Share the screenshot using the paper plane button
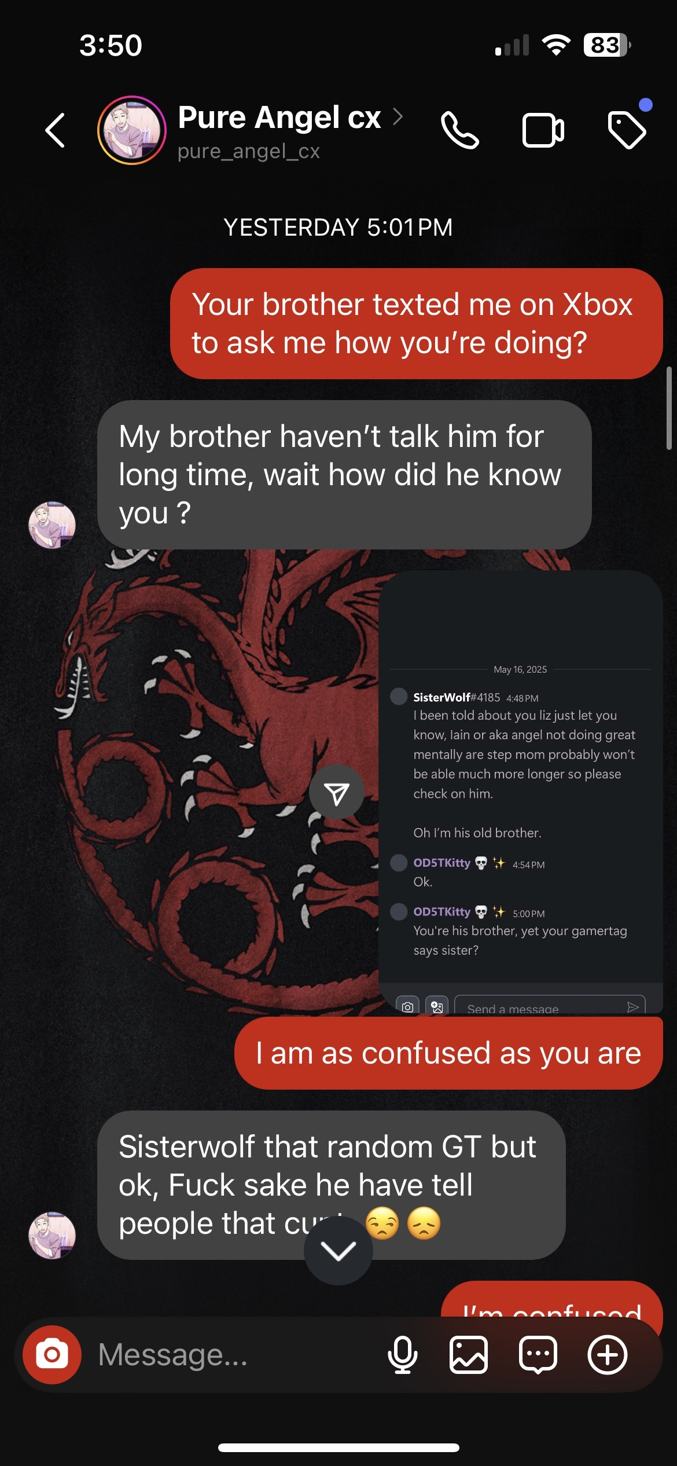This screenshot has width=677, height=1466. (x=337, y=791)
